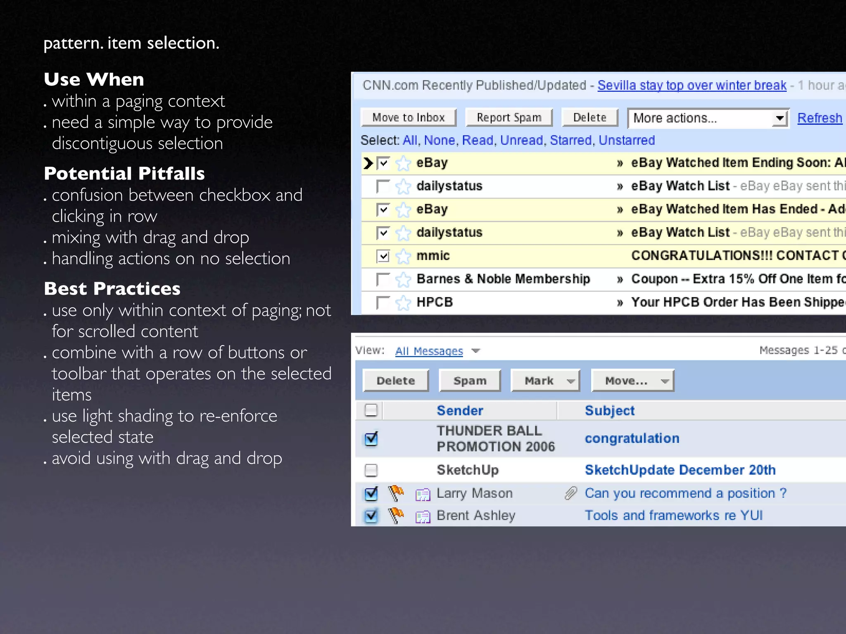This screenshot has width=846, height=634.
Task: Click the double-arrow icon before eBay Watched Item Ending Soon
Action: click(620, 163)
